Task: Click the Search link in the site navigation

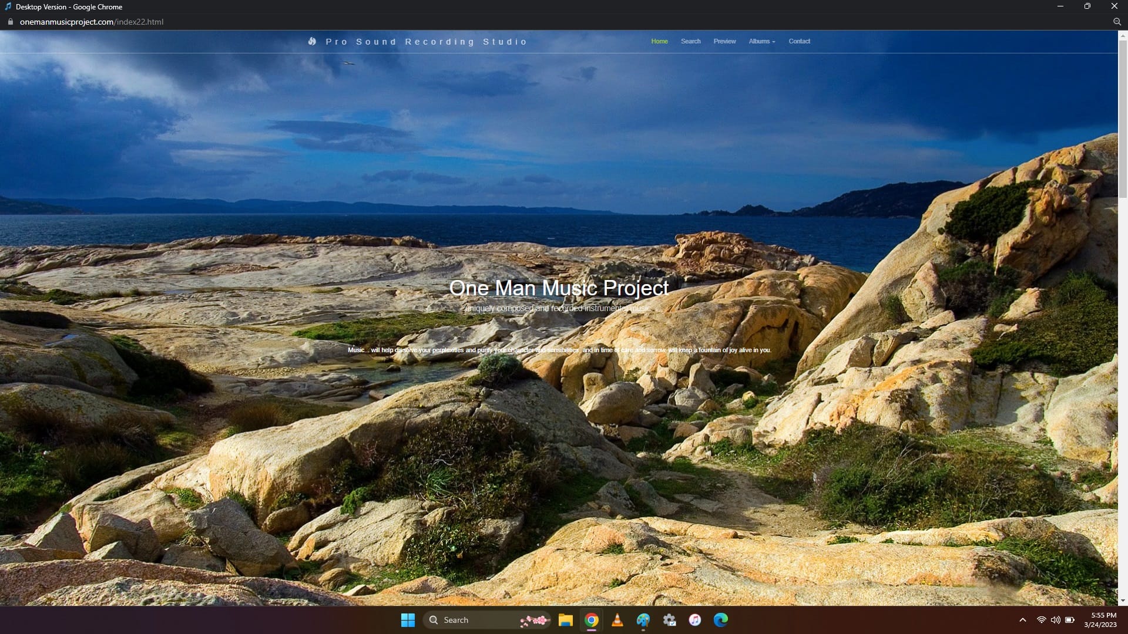Action: (x=690, y=41)
